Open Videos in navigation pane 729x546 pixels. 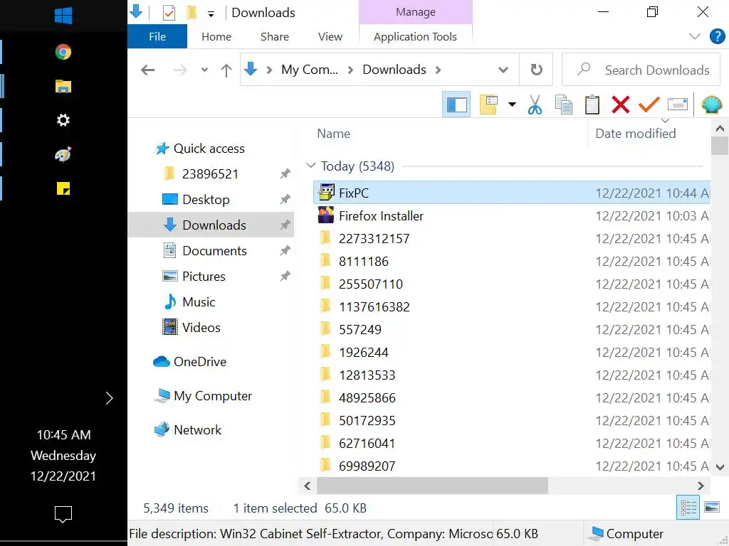[x=191, y=327]
